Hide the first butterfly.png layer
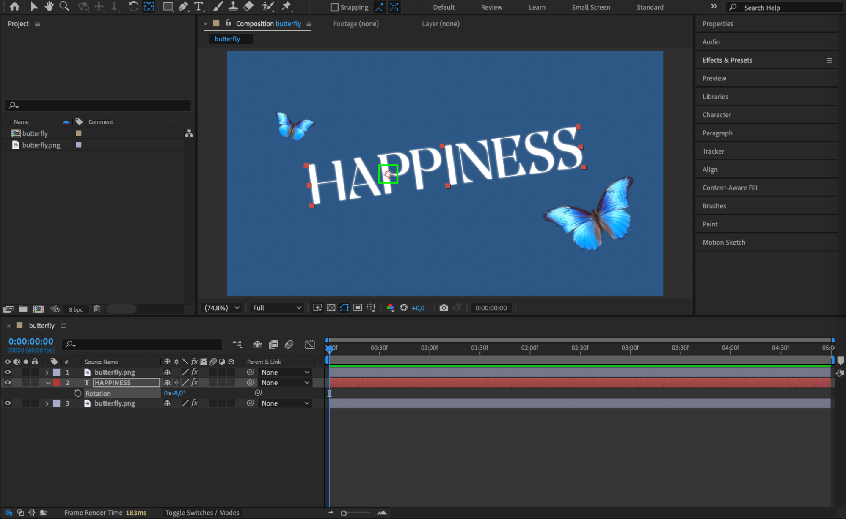Viewport: 846px width, 519px height. click(x=8, y=372)
